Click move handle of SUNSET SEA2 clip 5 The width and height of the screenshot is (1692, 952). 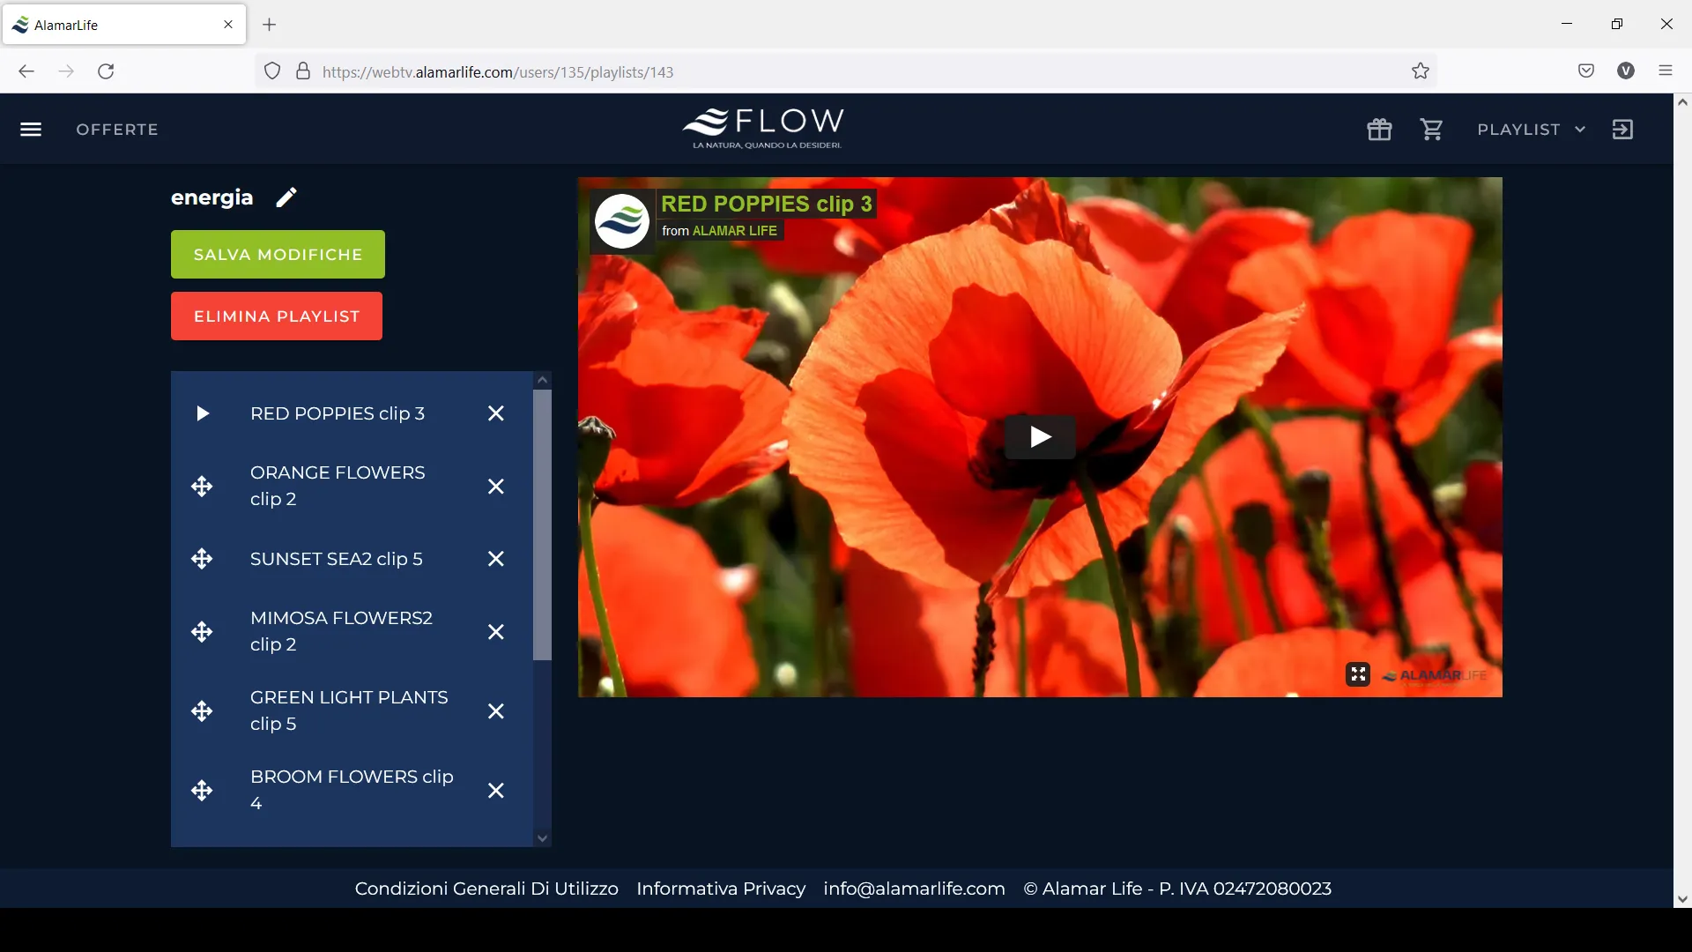pyautogui.click(x=202, y=559)
